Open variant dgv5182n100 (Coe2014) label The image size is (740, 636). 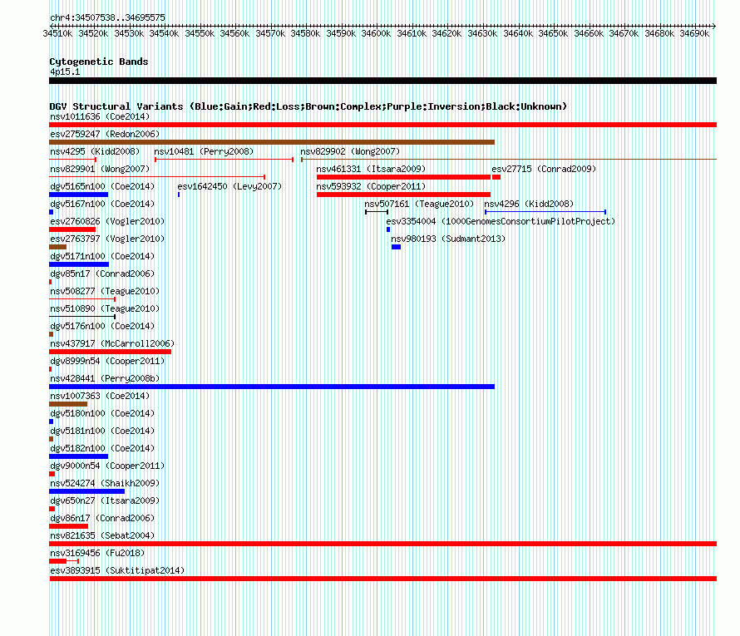click(x=102, y=448)
